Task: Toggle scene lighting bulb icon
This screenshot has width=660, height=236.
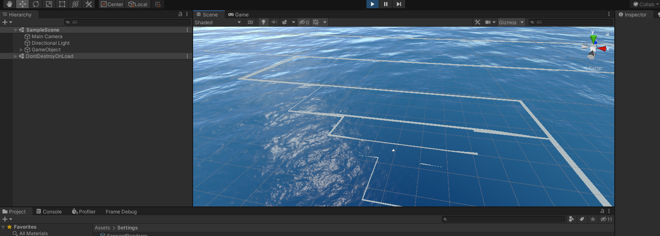Action: pyautogui.click(x=264, y=22)
